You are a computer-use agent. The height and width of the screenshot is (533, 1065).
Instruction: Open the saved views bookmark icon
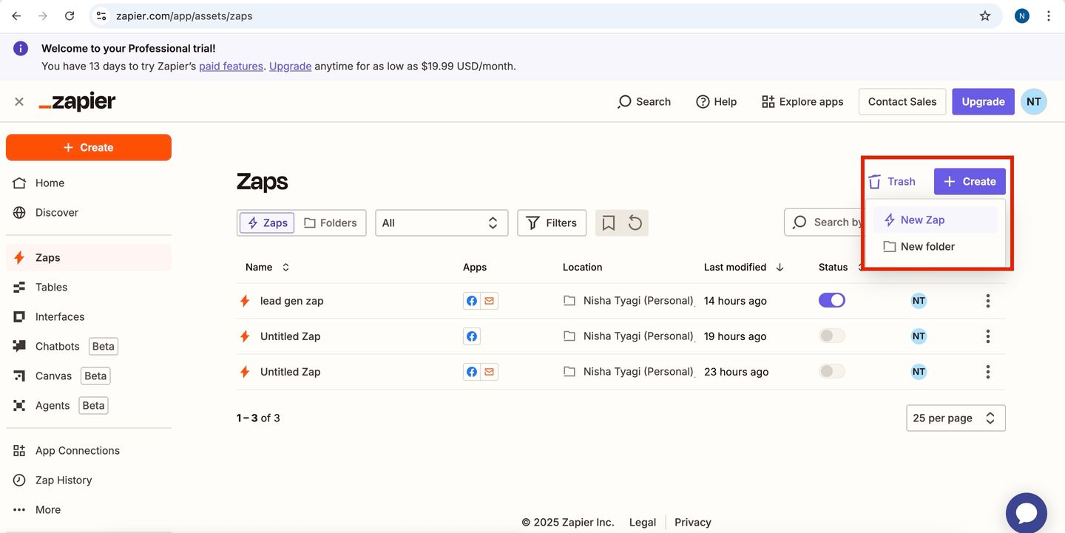click(x=609, y=223)
